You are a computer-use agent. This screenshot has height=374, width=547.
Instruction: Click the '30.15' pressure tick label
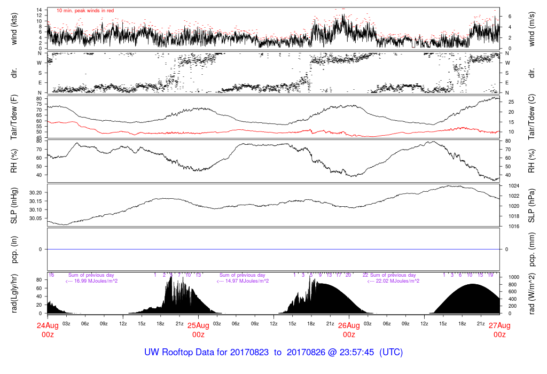[x=36, y=201]
